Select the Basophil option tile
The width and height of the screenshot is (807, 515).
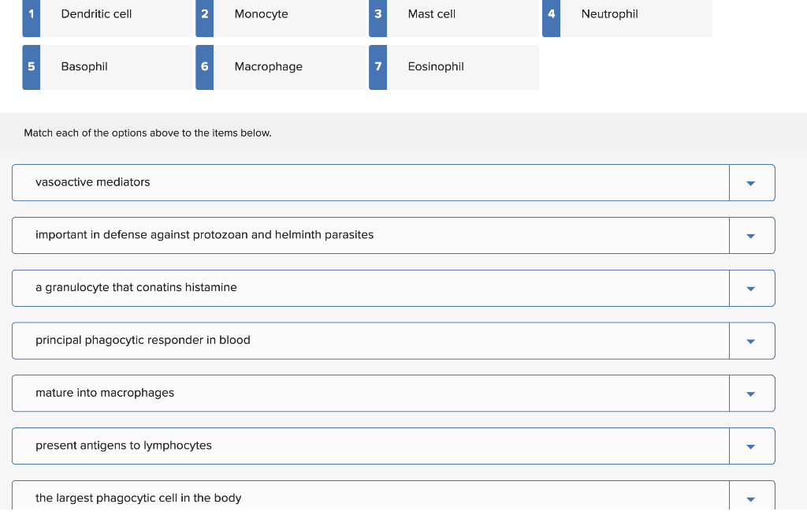click(x=107, y=68)
